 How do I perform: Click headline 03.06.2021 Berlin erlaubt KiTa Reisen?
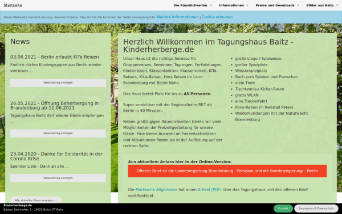(55, 57)
